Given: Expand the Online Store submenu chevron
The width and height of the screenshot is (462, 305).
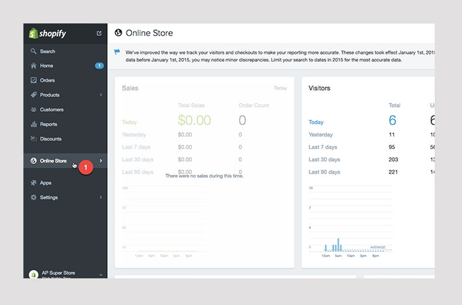Looking at the screenshot, I should tap(101, 161).
